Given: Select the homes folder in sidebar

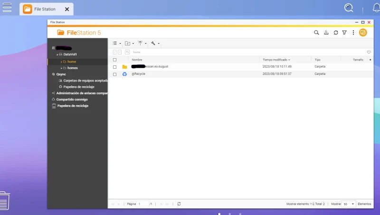Looking at the screenshot, I should [x=73, y=68].
